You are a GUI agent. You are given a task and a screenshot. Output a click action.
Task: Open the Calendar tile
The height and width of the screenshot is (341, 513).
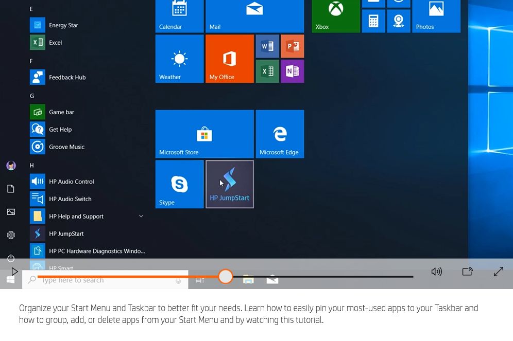[x=179, y=16]
